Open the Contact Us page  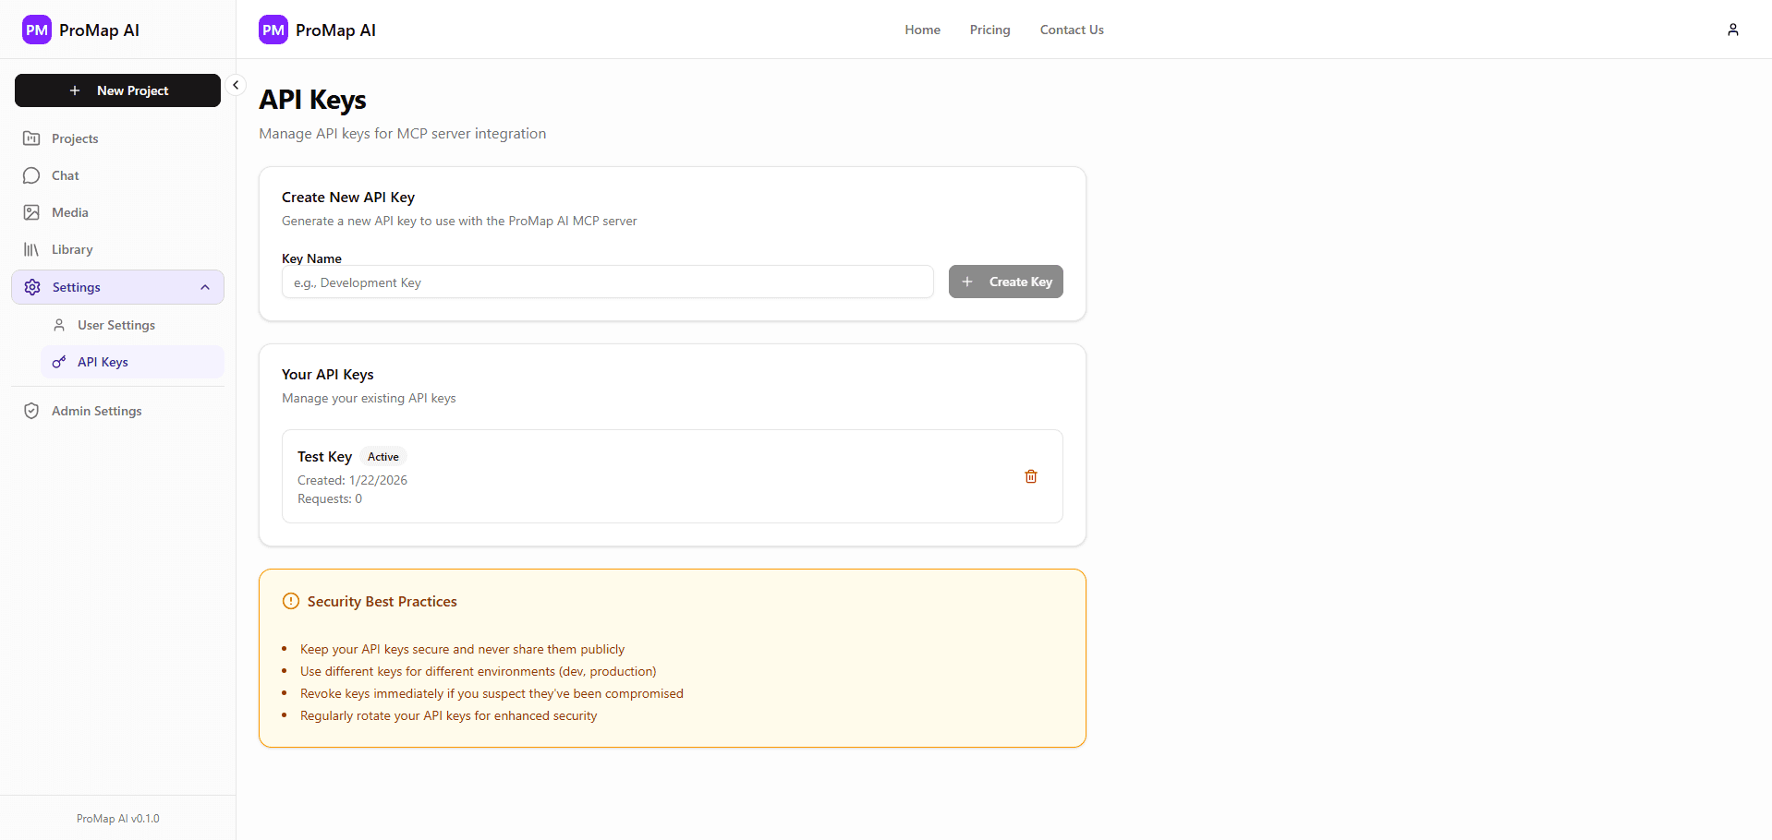click(1072, 29)
